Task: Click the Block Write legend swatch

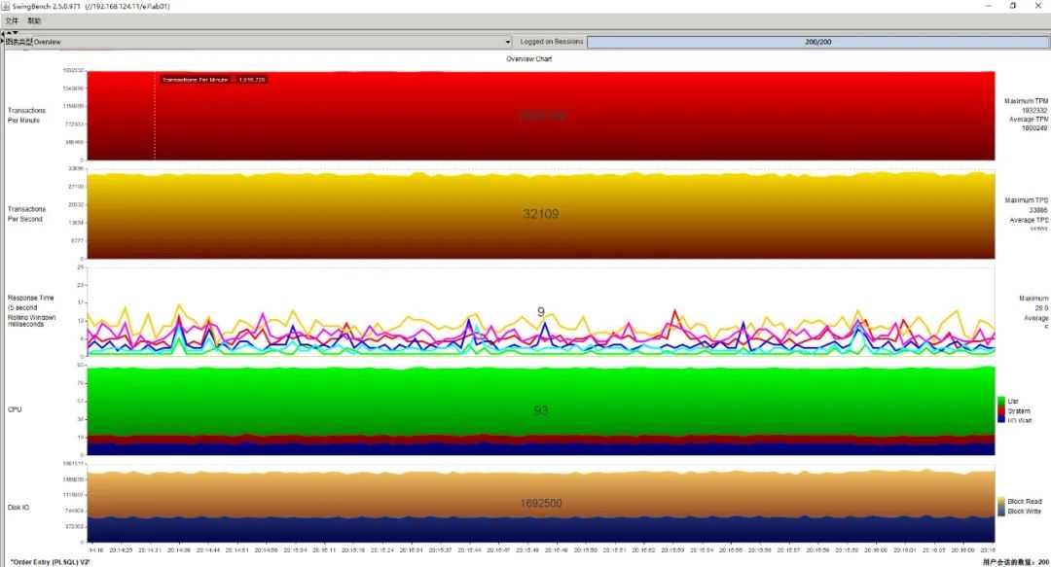Action: tap(1001, 511)
